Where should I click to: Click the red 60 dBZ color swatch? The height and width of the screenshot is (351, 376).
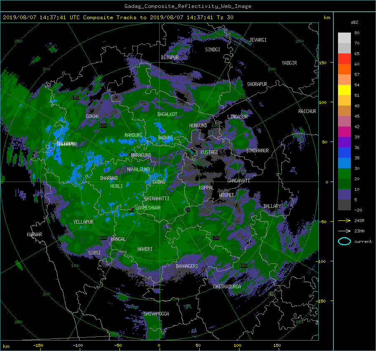[x=344, y=58]
